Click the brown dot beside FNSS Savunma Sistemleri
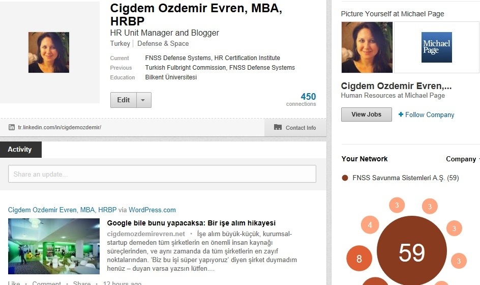480x285 pixels. (x=345, y=178)
